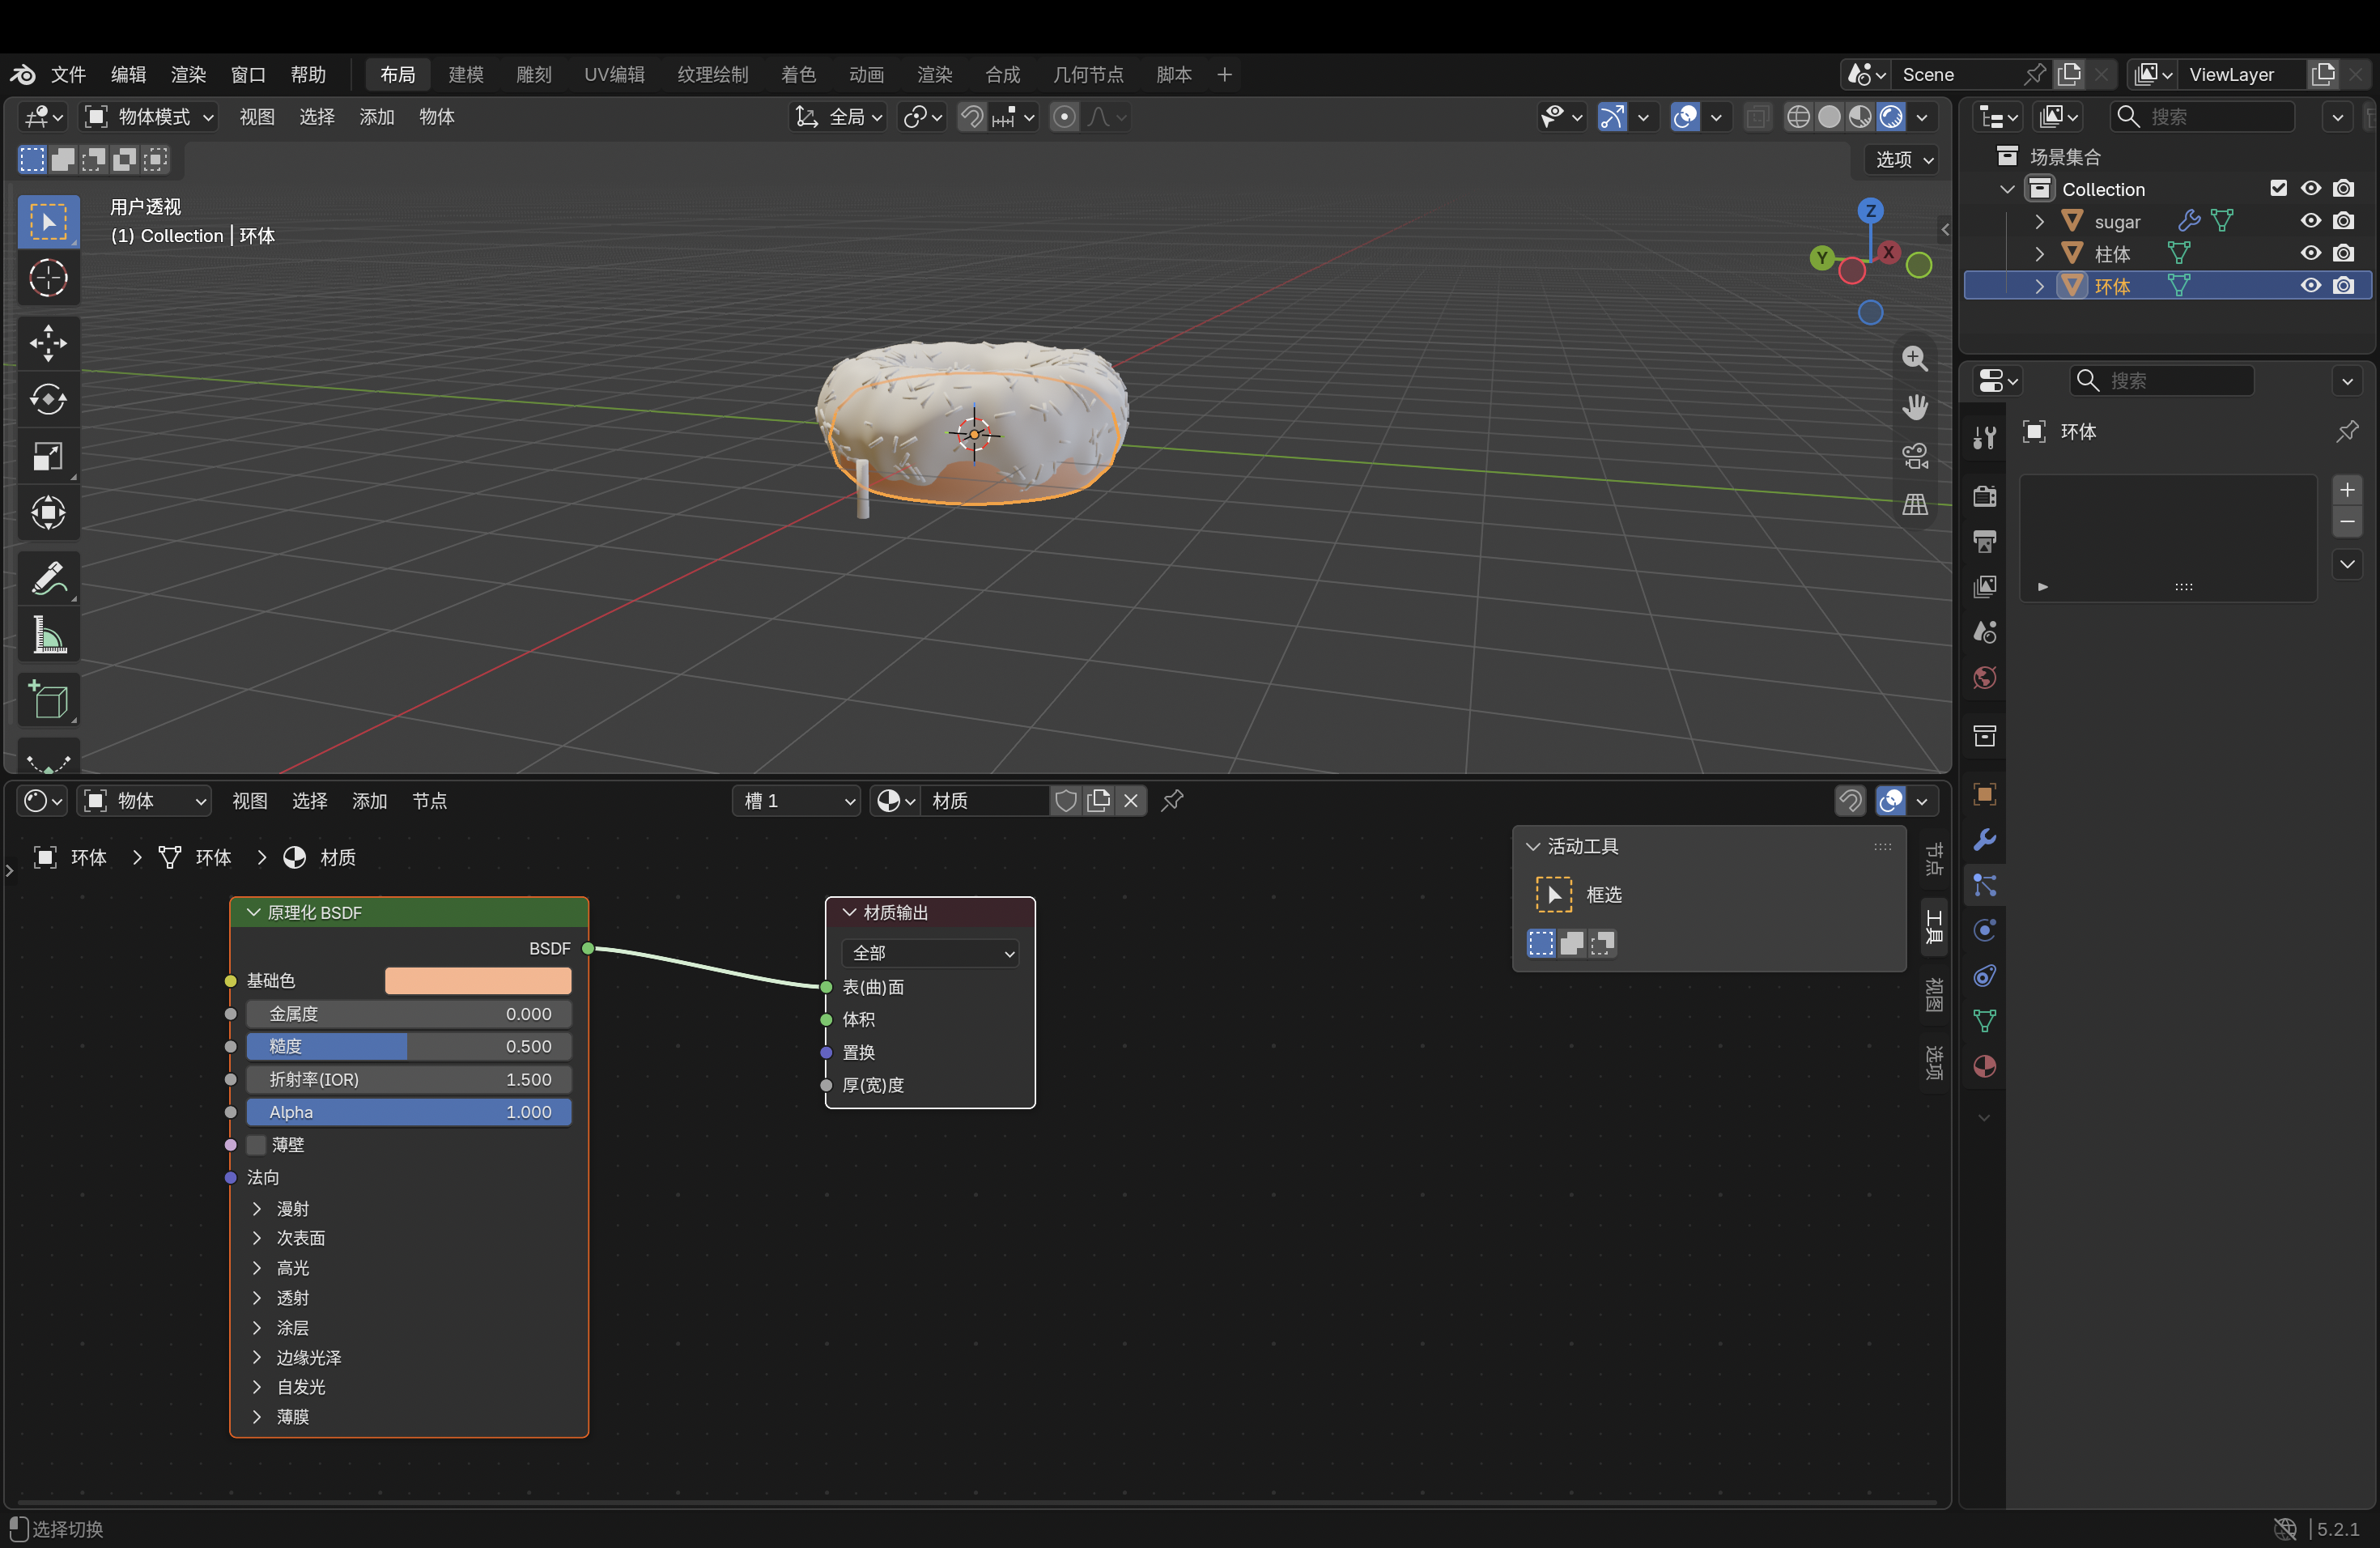Switch to wireframe viewport shading
The image size is (2380, 1548).
tap(1797, 117)
